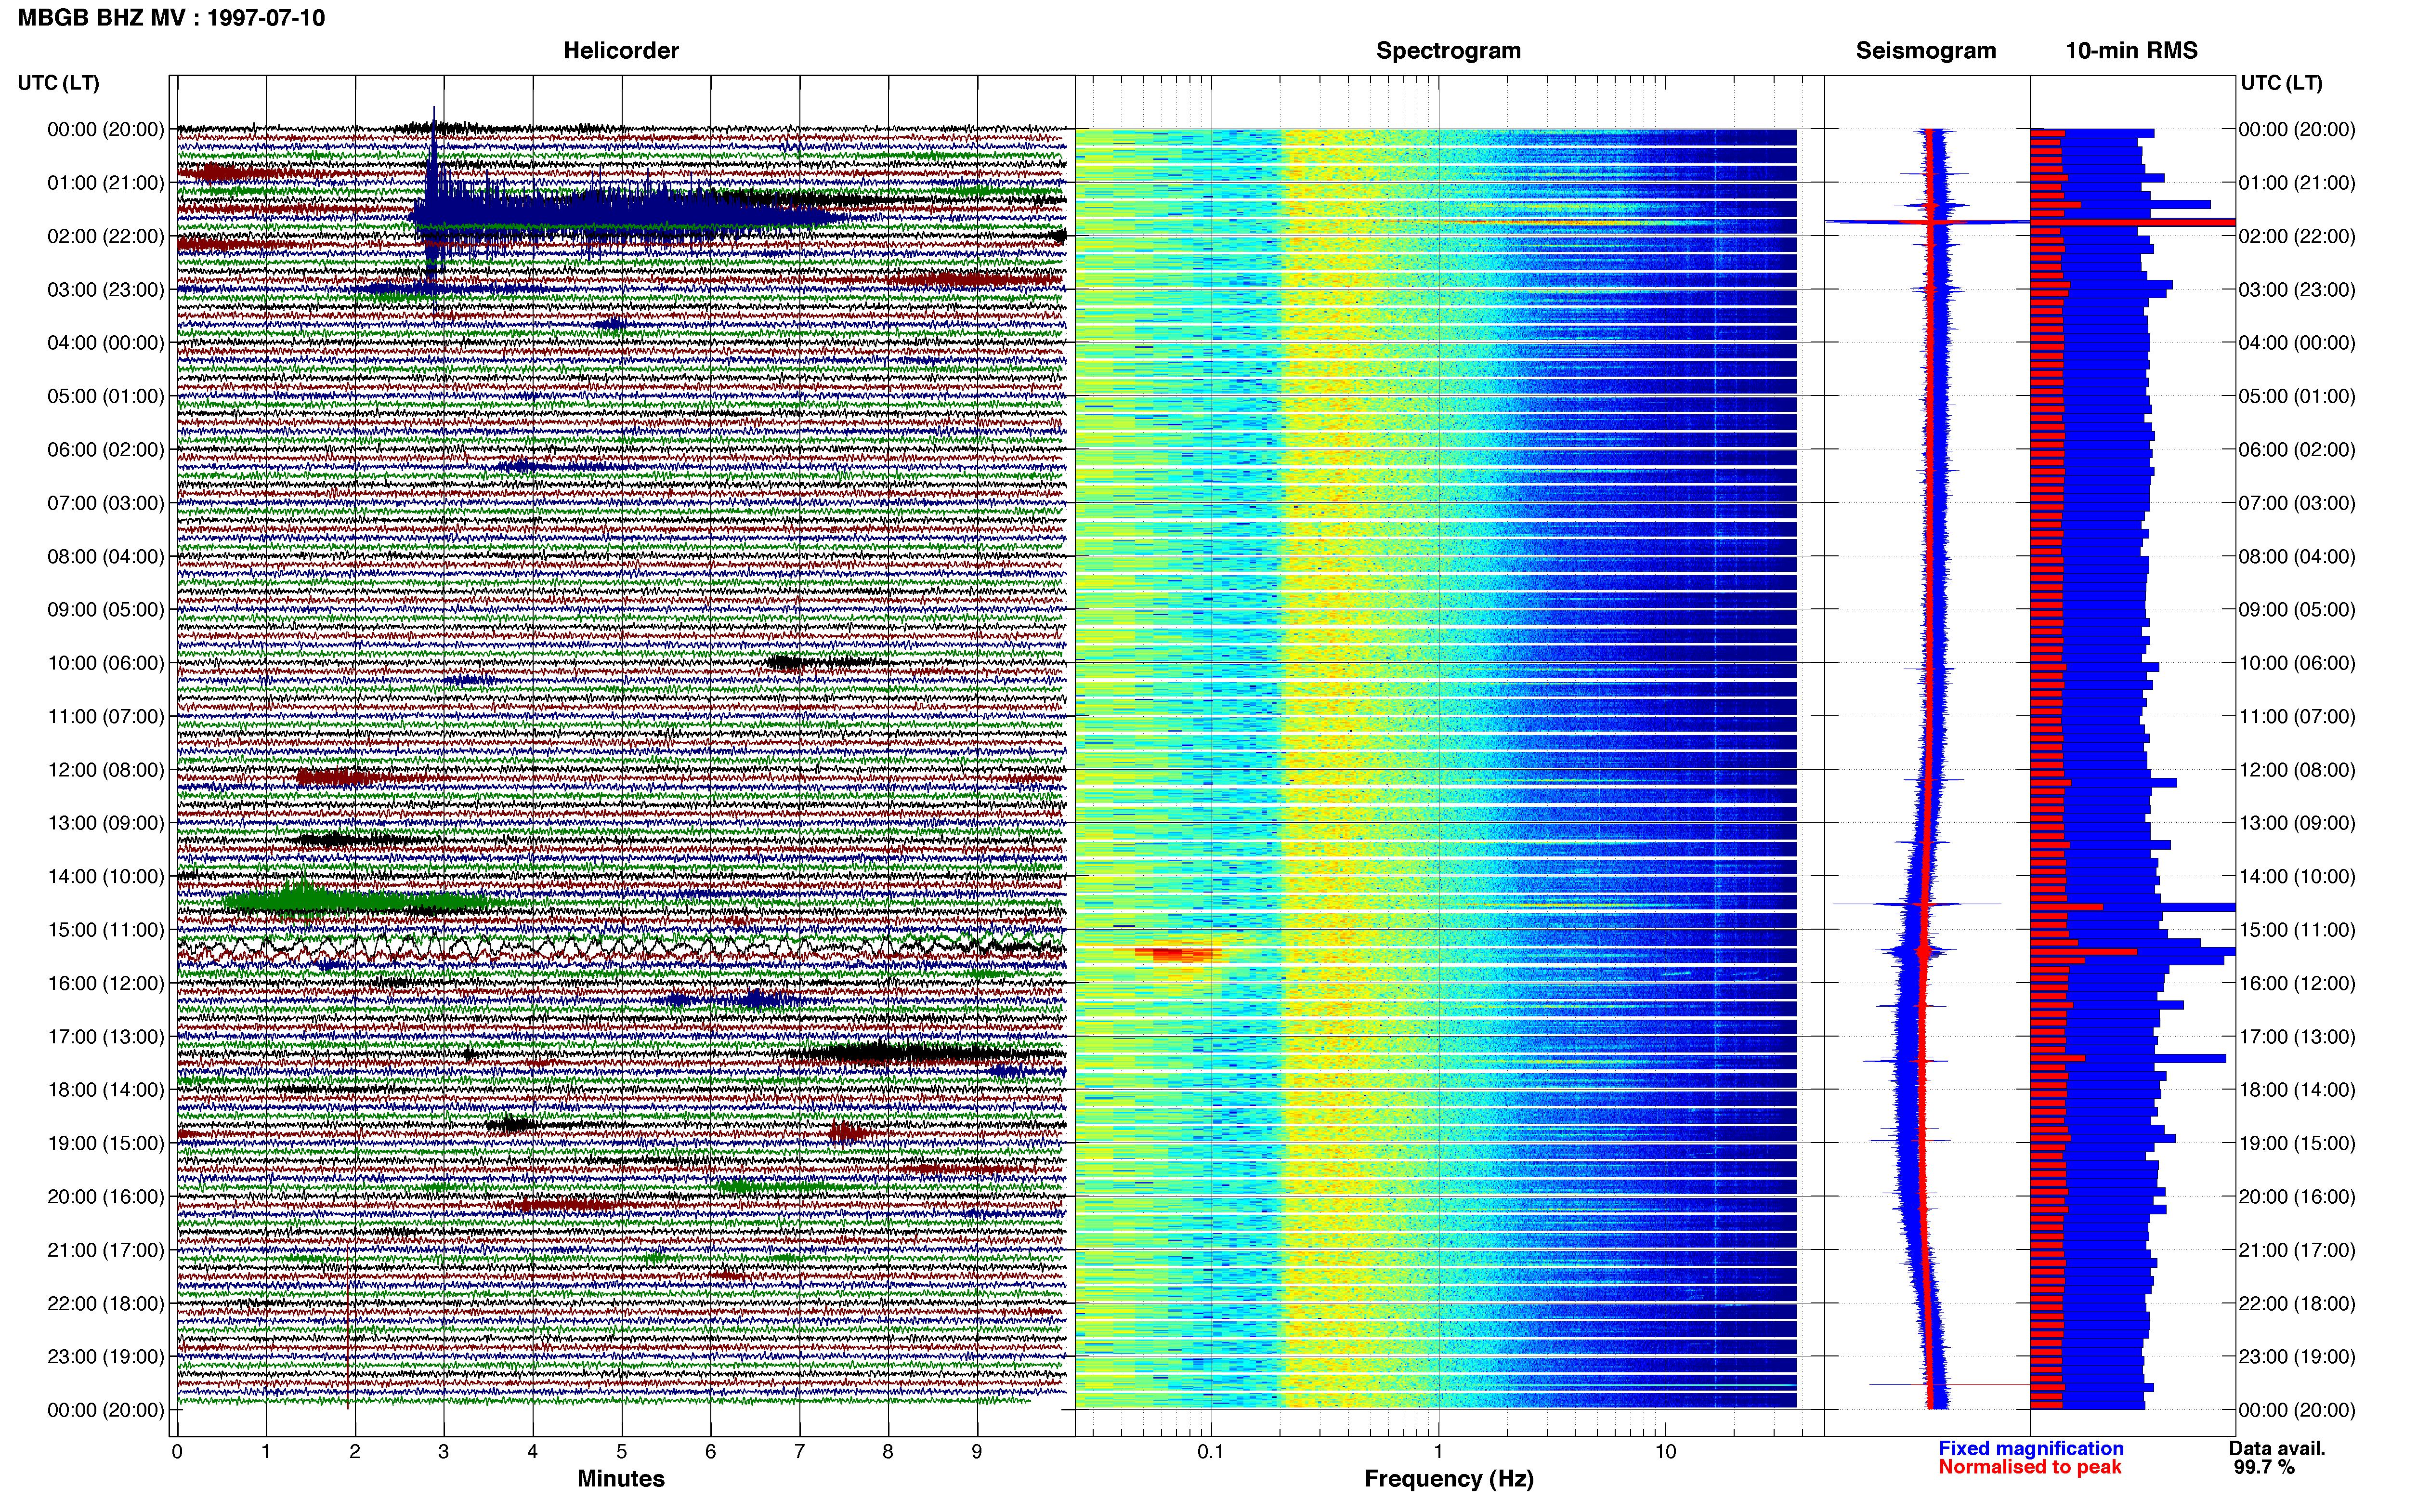The height and width of the screenshot is (1512, 2417).
Task: Click the minute tick label 0
Action: click(x=177, y=1452)
